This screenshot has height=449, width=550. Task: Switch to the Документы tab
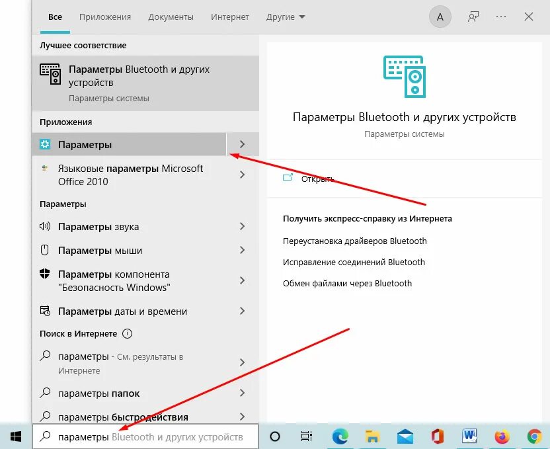(171, 17)
